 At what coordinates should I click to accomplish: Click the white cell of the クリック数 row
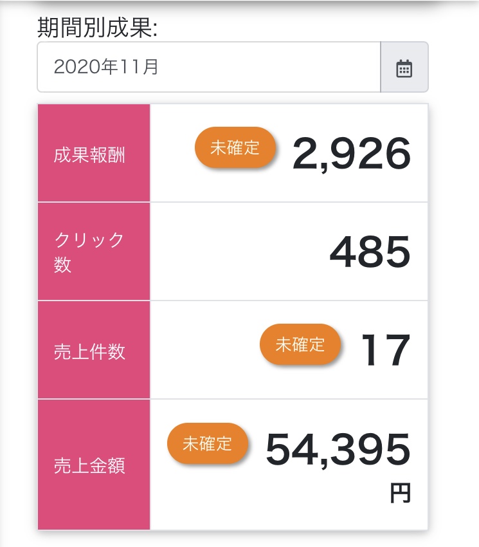coord(289,251)
